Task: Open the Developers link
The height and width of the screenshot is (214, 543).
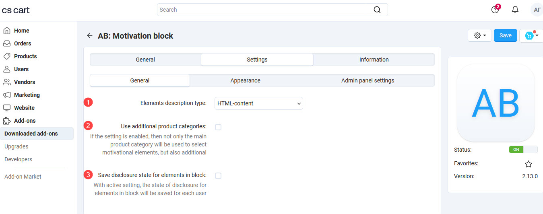Action: pos(19,159)
